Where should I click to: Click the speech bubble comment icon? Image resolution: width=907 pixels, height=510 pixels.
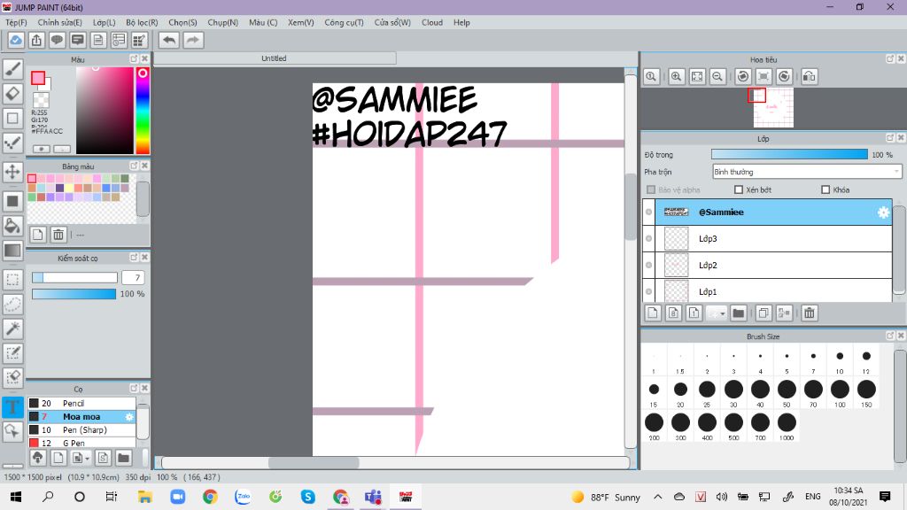coord(57,40)
